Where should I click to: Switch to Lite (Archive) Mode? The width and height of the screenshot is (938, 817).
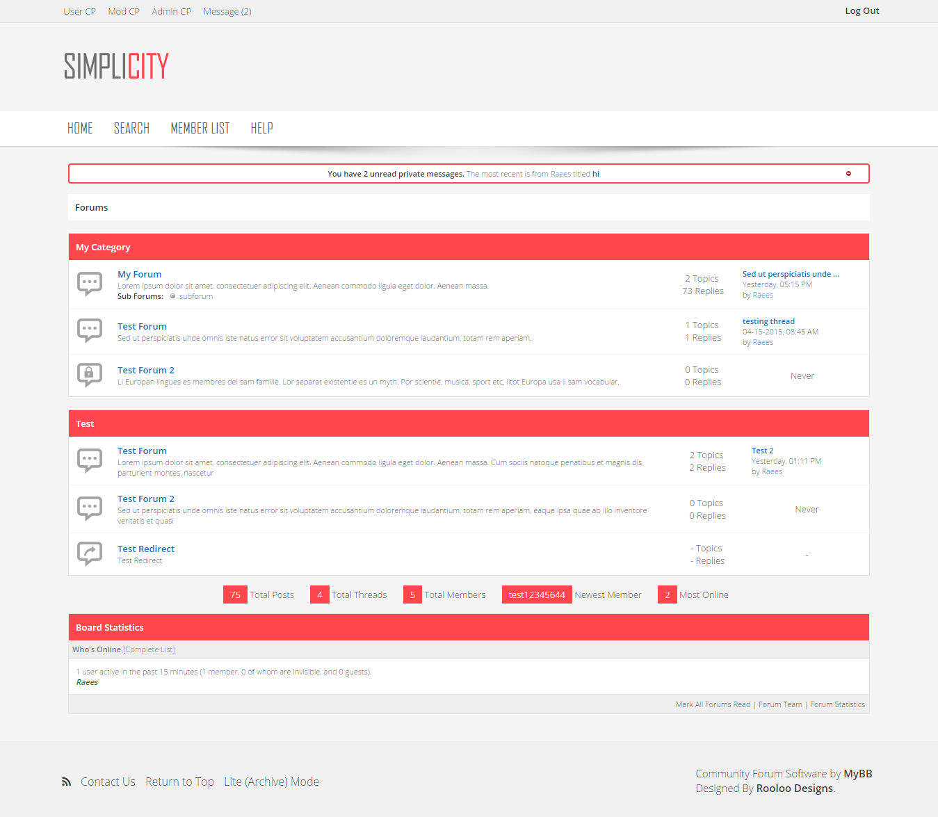point(271,782)
